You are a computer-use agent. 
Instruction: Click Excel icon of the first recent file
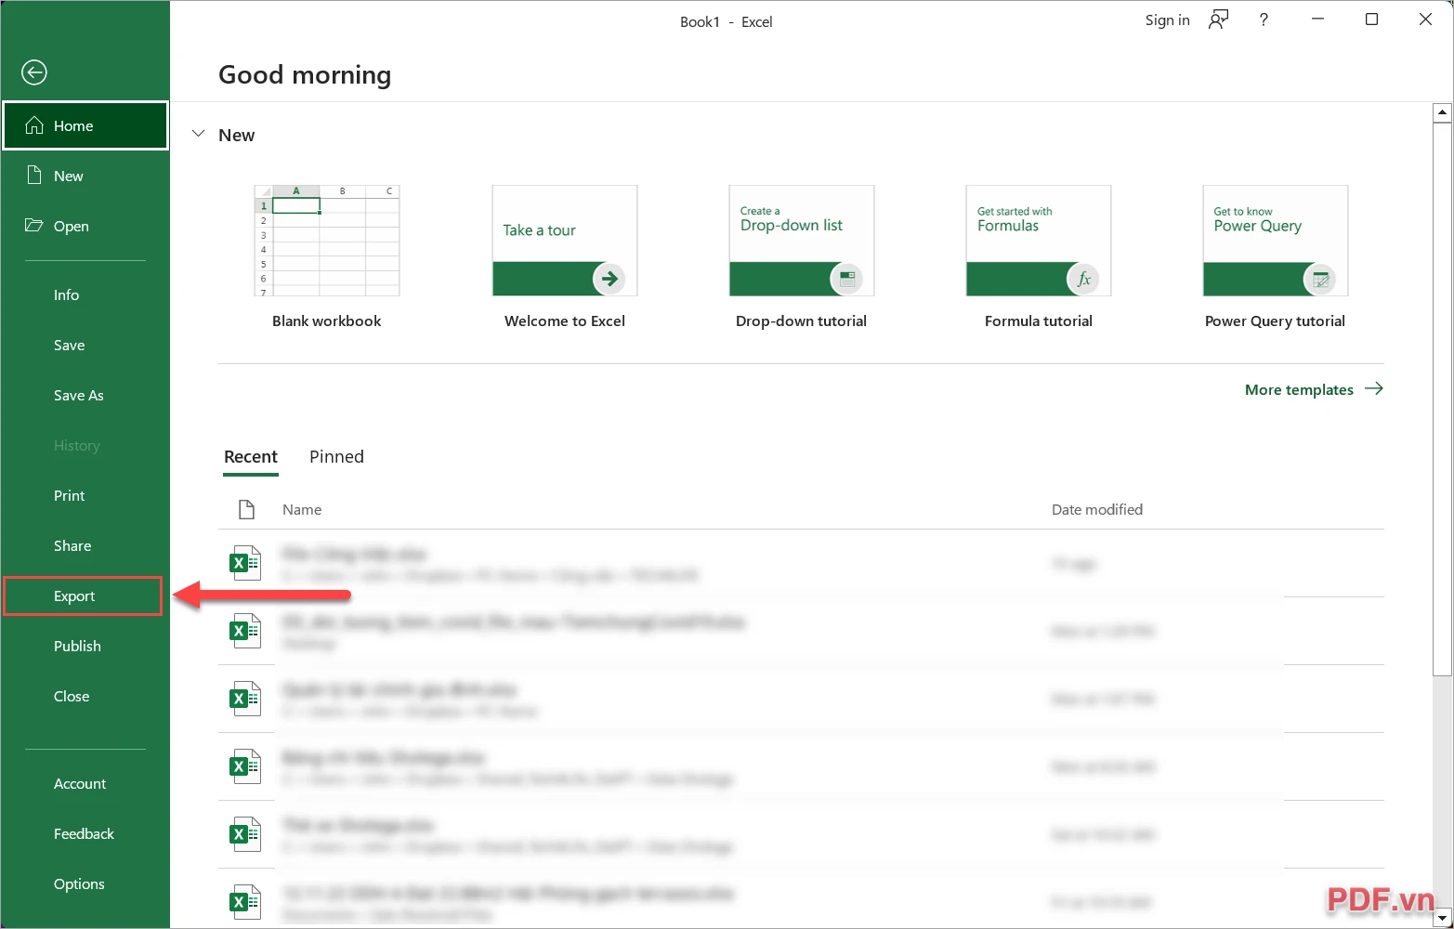point(245,563)
